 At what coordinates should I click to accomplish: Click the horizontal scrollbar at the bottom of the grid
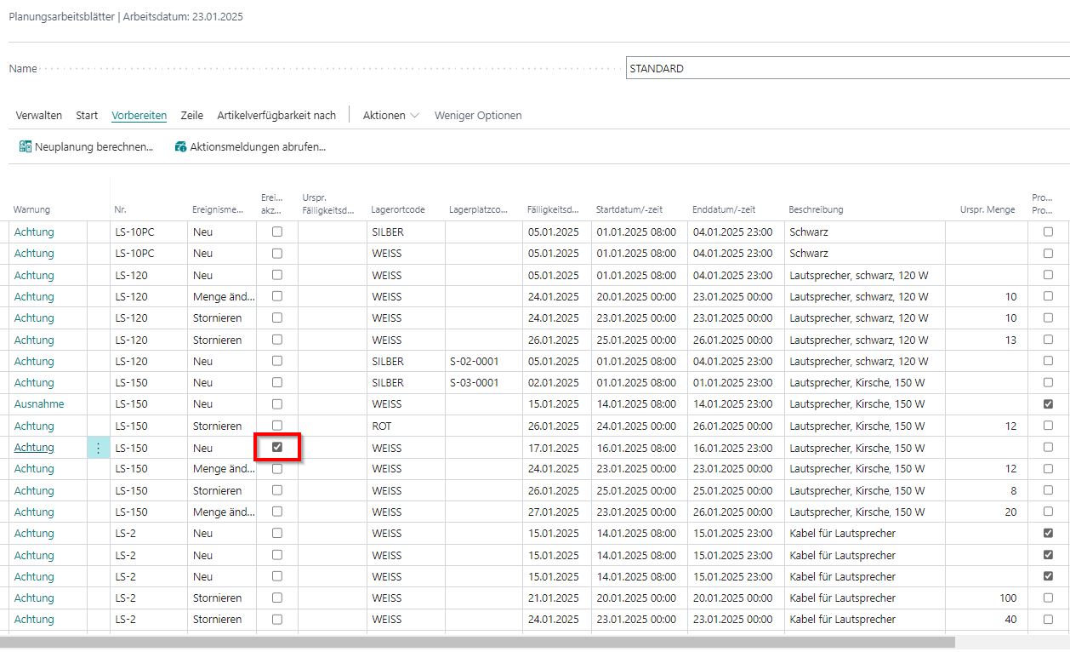tap(477, 643)
